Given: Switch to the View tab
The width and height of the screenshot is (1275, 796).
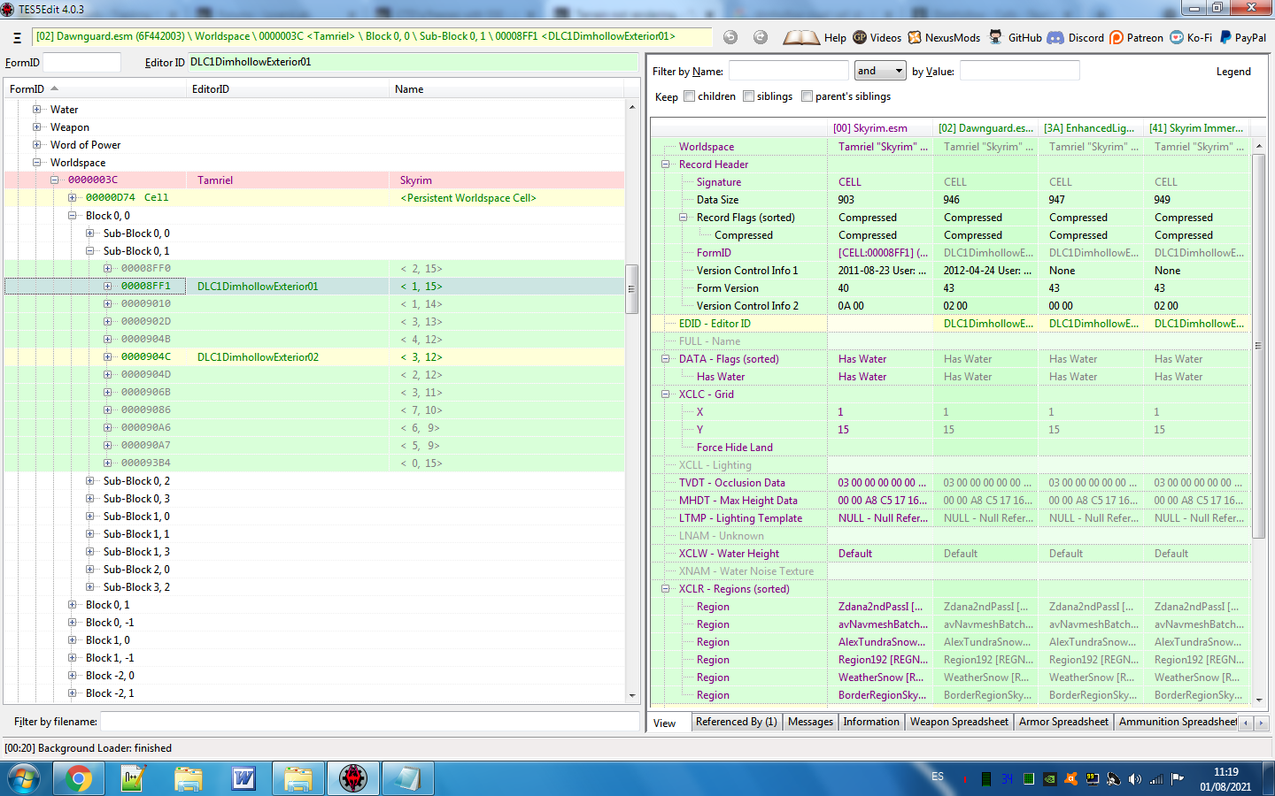Looking at the screenshot, I should (x=665, y=723).
